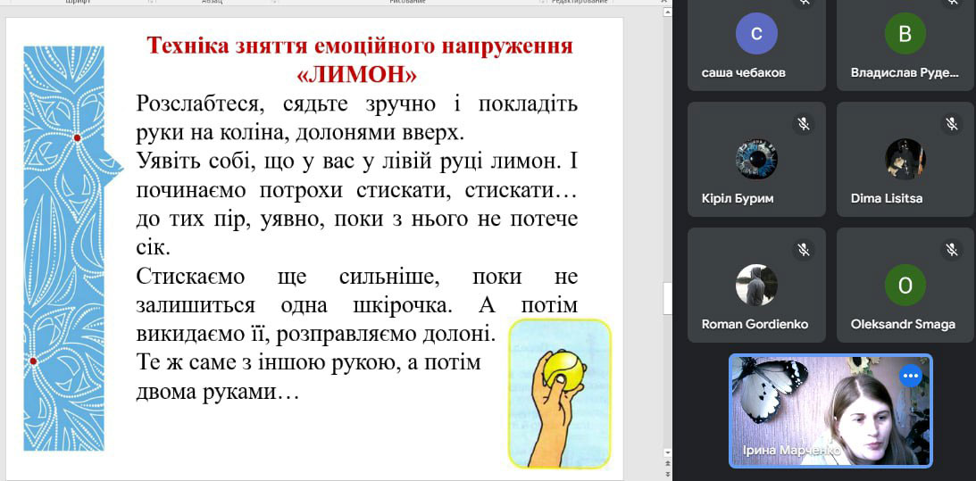Click the name label 'Владислав Руде…'
The image size is (976, 481).
(905, 73)
